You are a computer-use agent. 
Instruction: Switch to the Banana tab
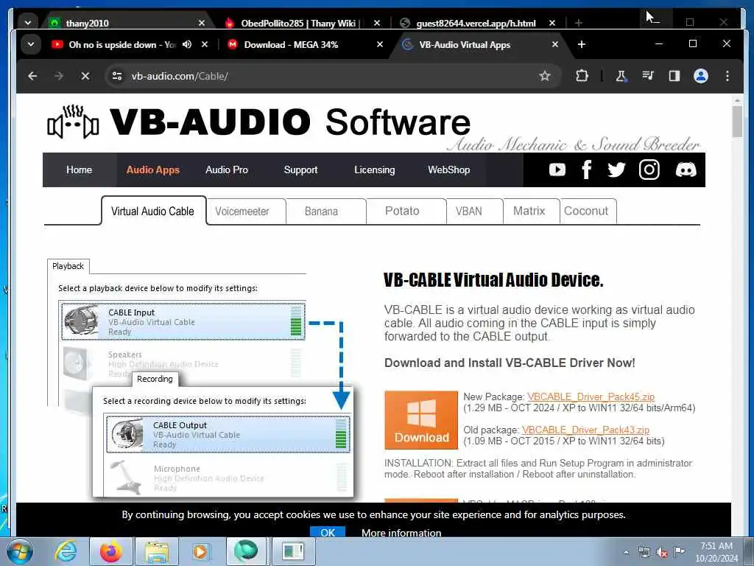[x=321, y=211]
